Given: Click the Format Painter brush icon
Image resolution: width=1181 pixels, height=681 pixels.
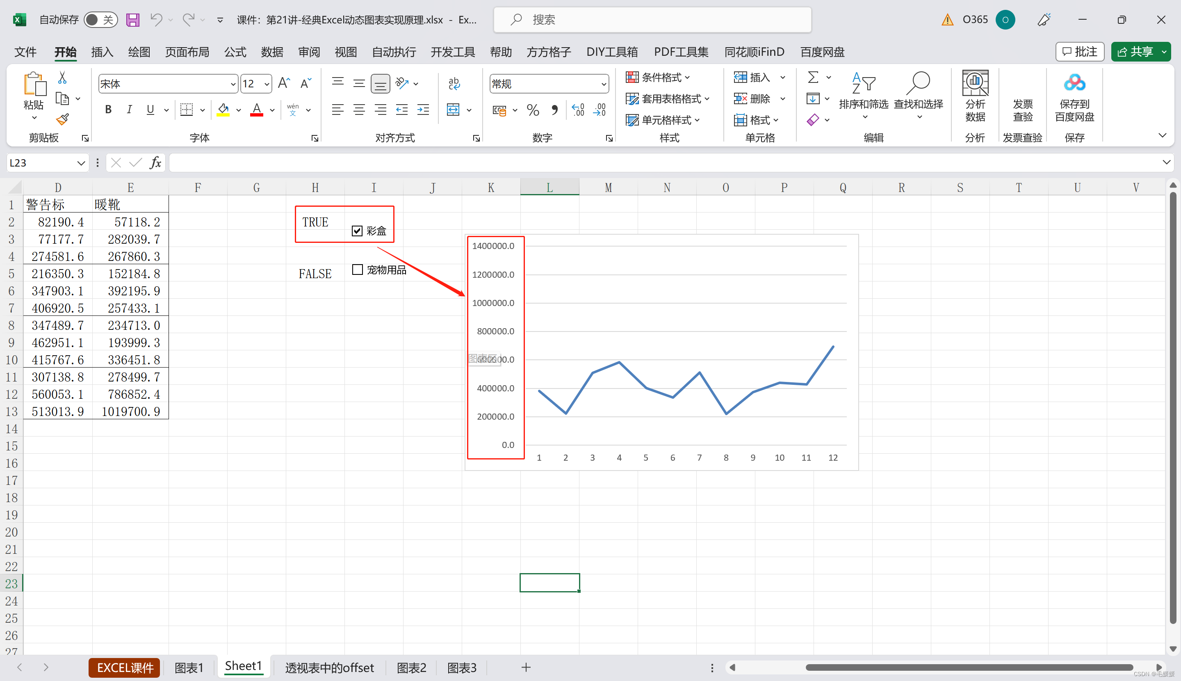Looking at the screenshot, I should tap(62, 120).
